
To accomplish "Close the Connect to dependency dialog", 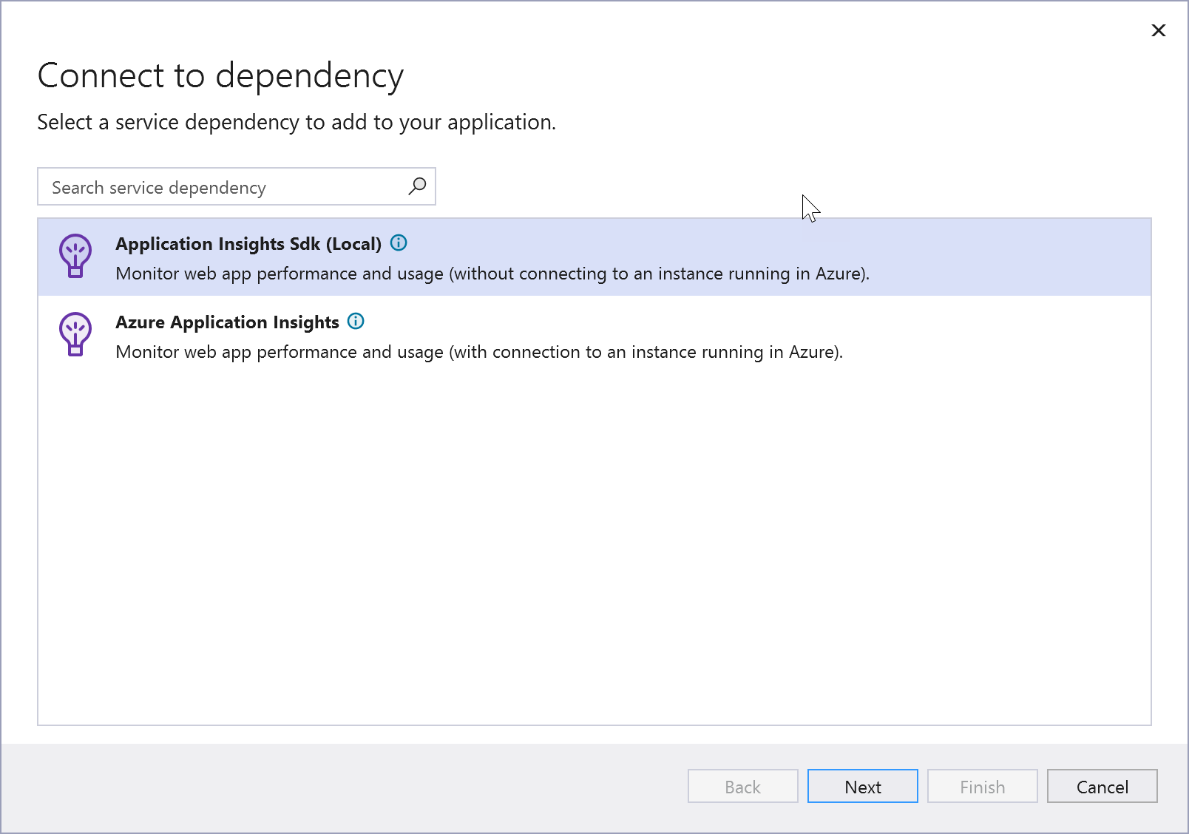I will click(1158, 30).
